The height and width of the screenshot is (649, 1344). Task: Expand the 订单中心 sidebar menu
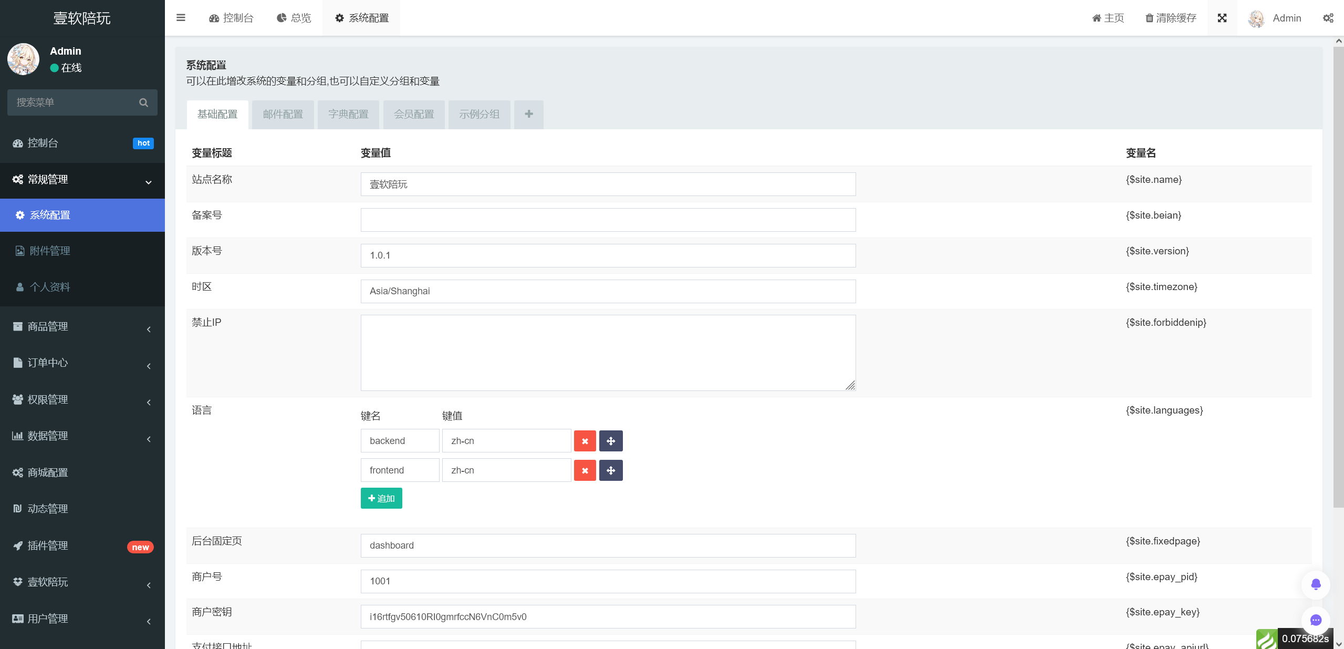82,363
